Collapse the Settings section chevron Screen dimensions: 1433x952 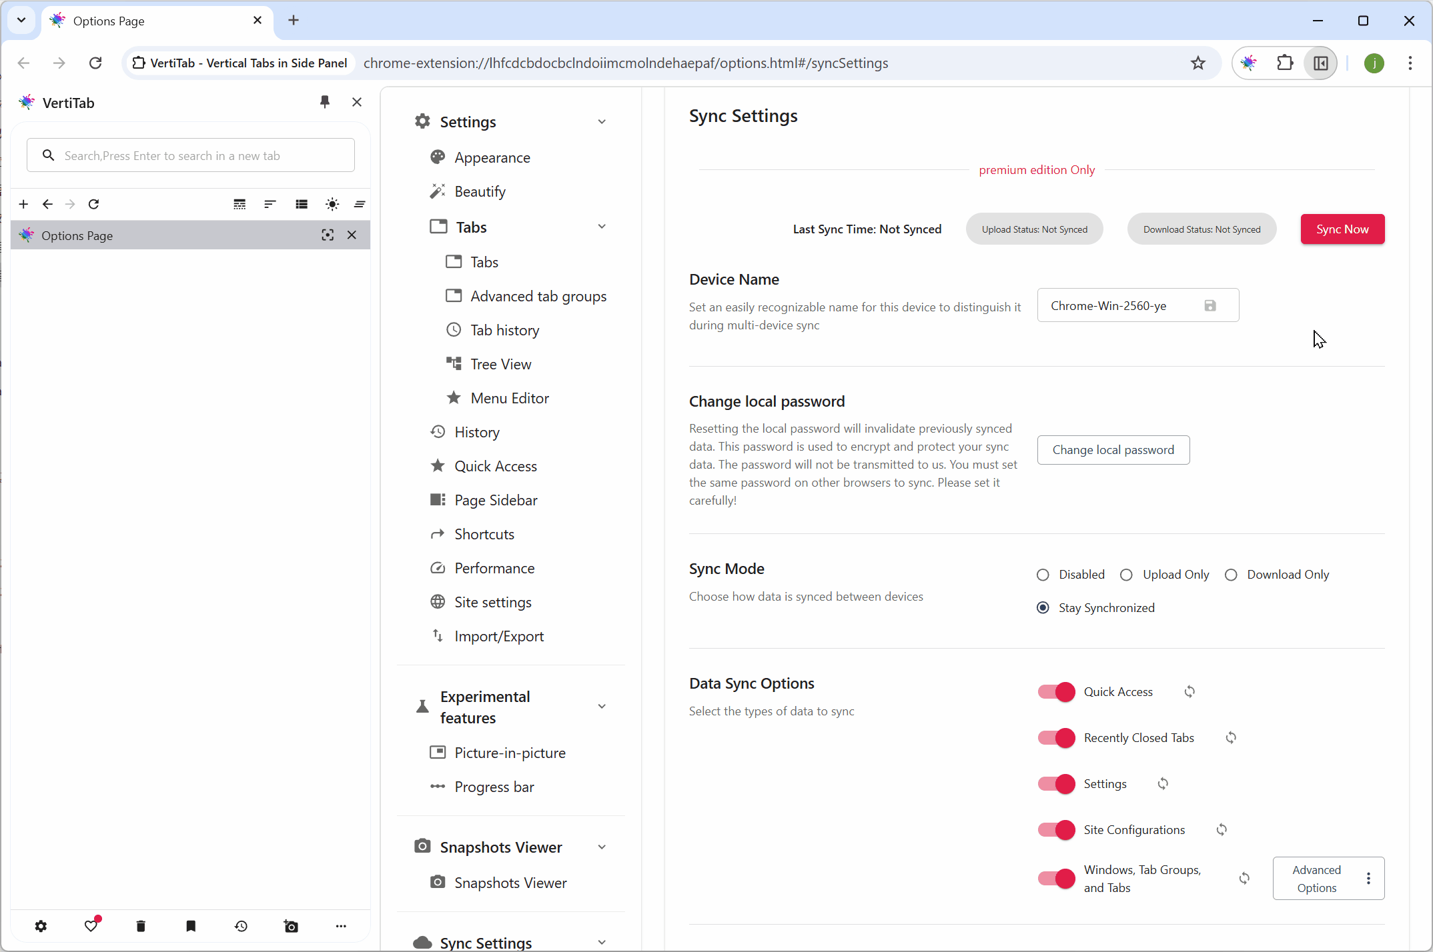tap(602, 122)
